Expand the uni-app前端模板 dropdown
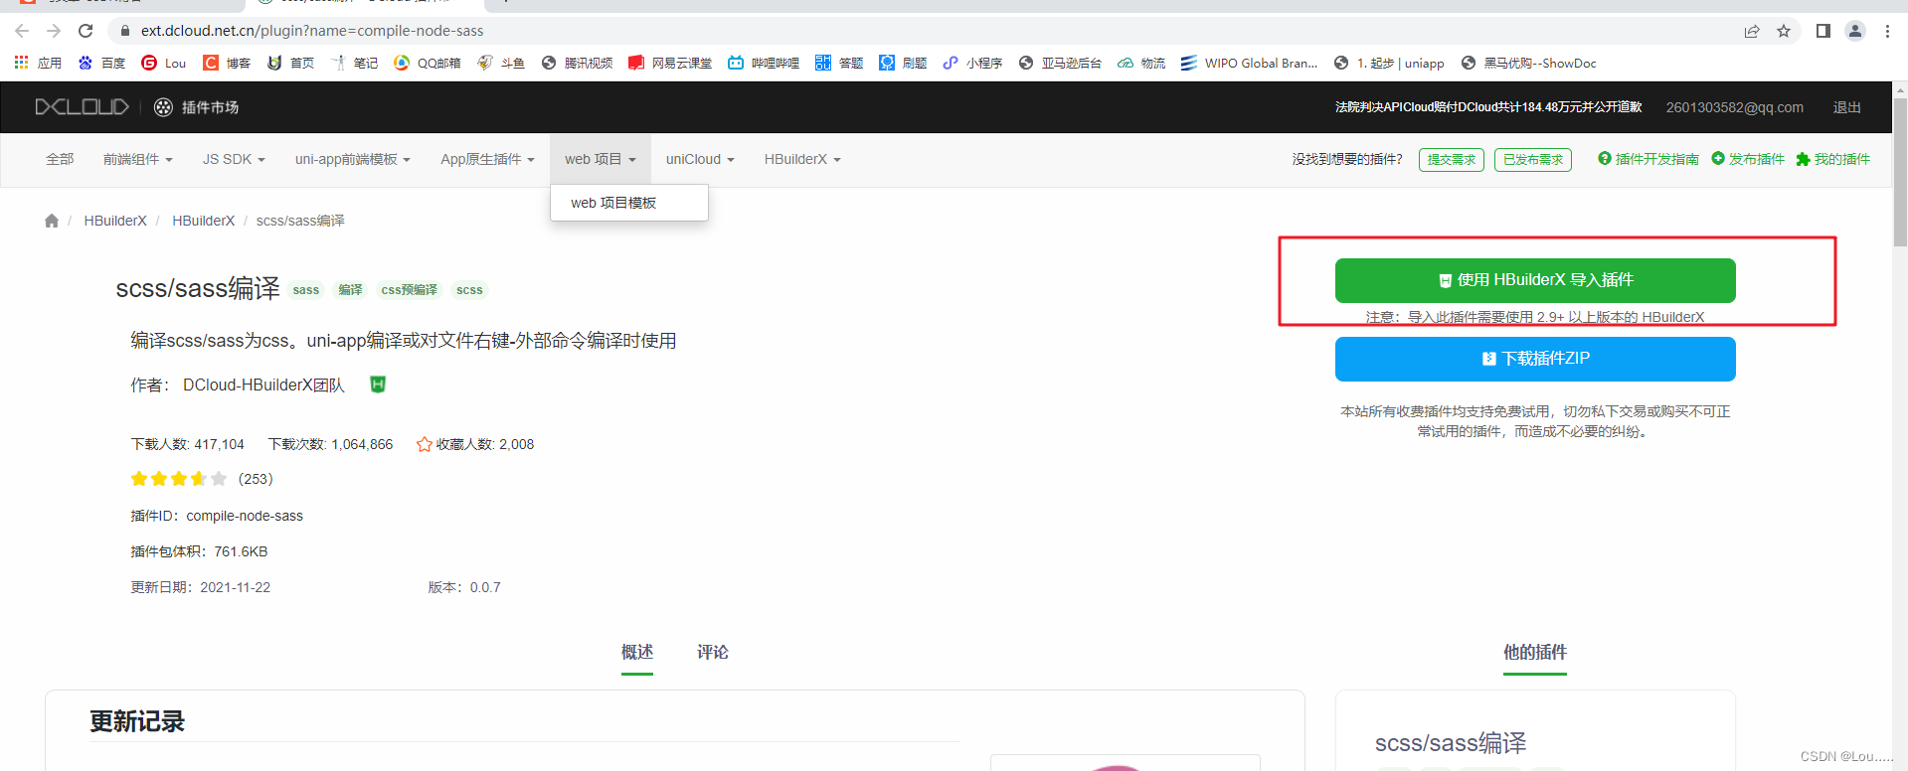1908x771 pixels. (x=353, y=159)
